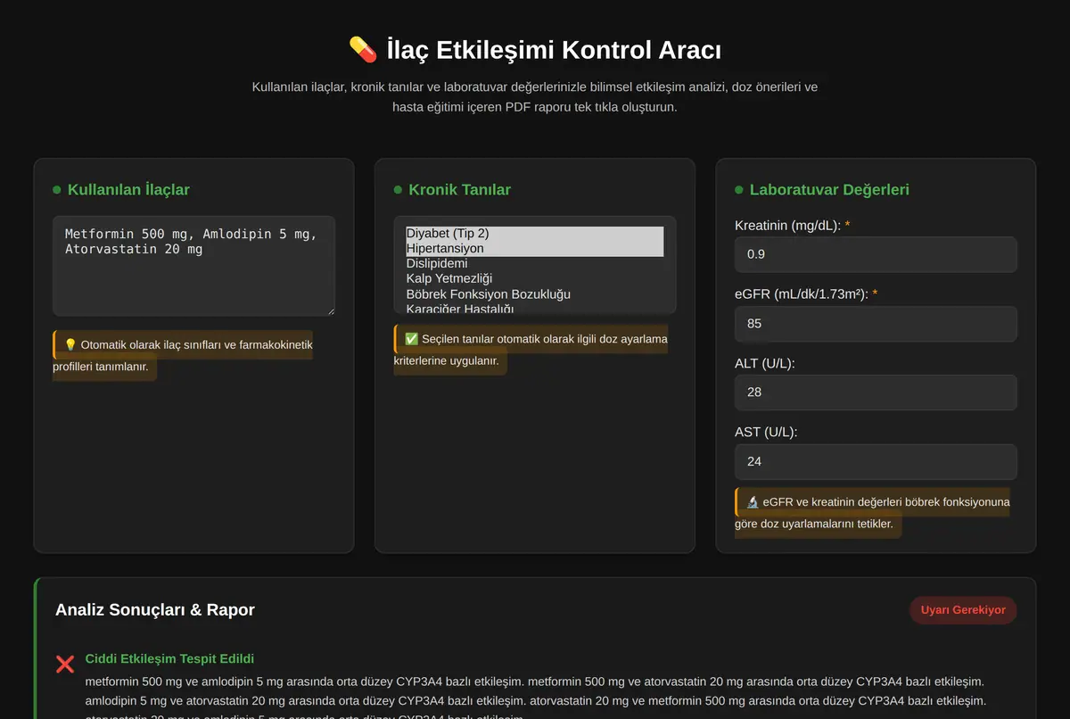Click the Laboratuvar Değerleri heading
The width and height of the screenshot is (1070, 719).
829,189
